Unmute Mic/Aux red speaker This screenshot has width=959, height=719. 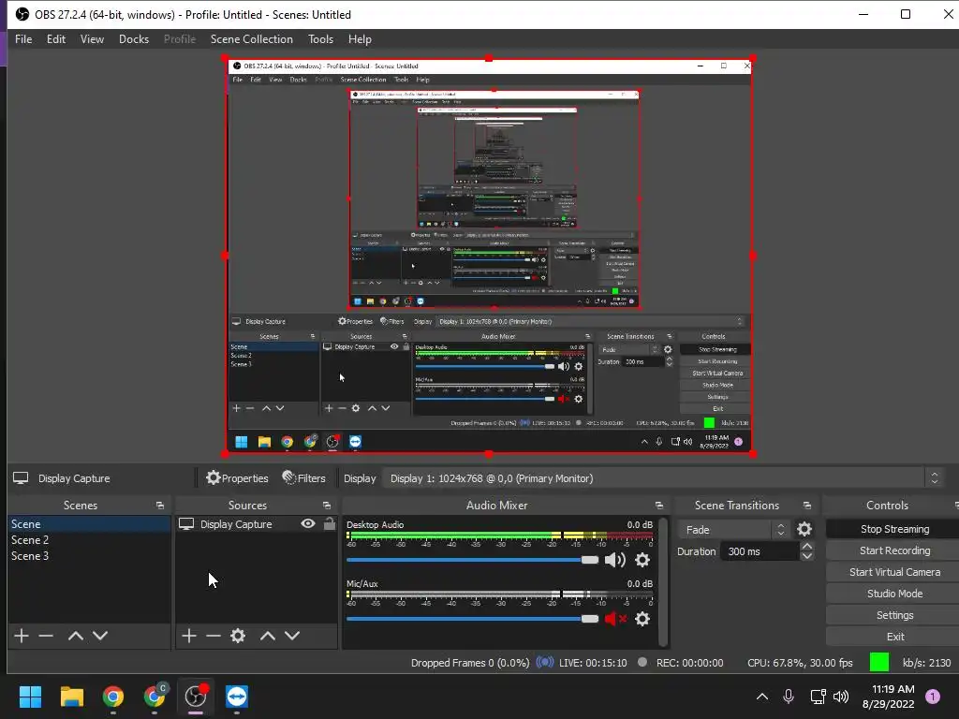pyautogui.click(x=615, y=619)
